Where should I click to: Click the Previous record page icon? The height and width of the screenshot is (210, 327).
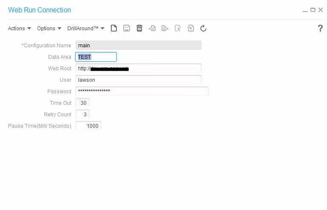tap(152, 28)
